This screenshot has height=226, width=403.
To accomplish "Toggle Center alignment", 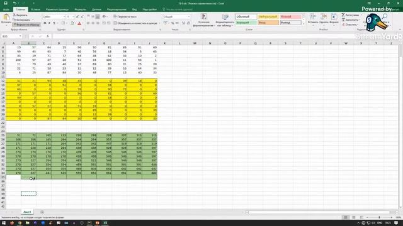I will pyautogui.click(x=93, y=23).
